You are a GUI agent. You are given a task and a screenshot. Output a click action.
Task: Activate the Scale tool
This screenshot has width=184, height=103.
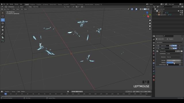tap(3, 27)
